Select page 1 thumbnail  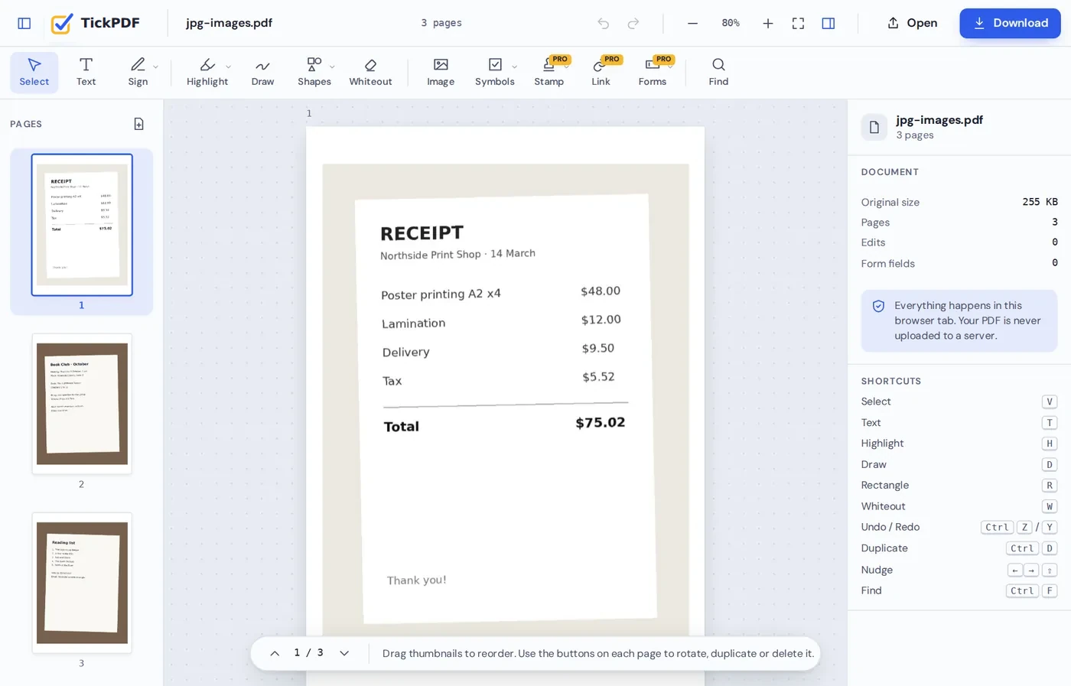coord(82,225)
